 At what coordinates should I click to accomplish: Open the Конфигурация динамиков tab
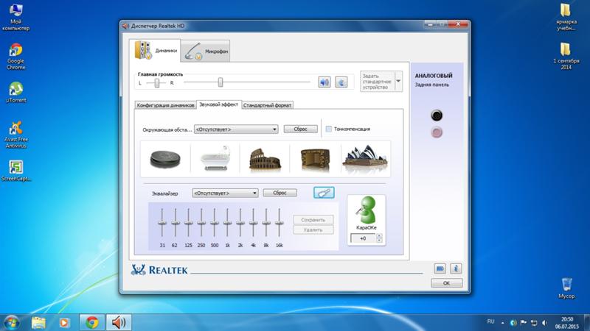(165, 105)
